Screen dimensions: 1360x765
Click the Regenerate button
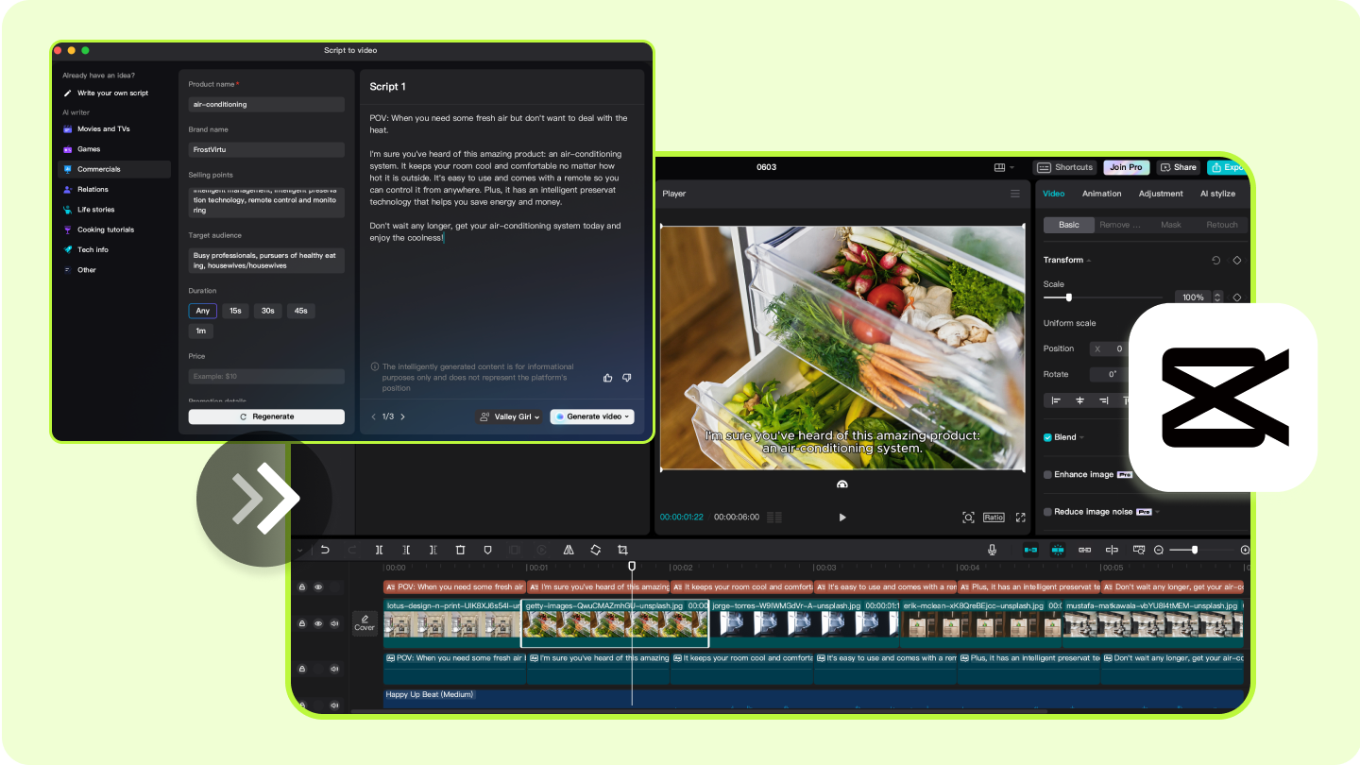tap(266, 416)
